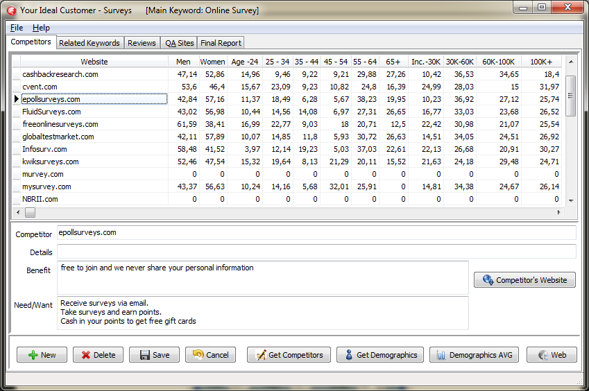Click the red X Delete button

point(98,354)
